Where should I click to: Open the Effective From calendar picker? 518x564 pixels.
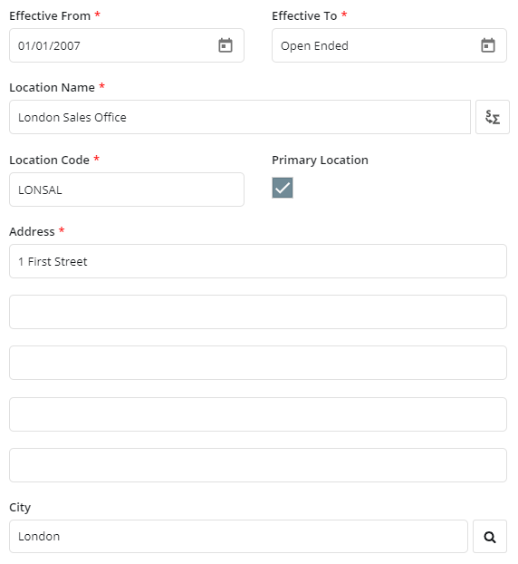coord(225,45)
